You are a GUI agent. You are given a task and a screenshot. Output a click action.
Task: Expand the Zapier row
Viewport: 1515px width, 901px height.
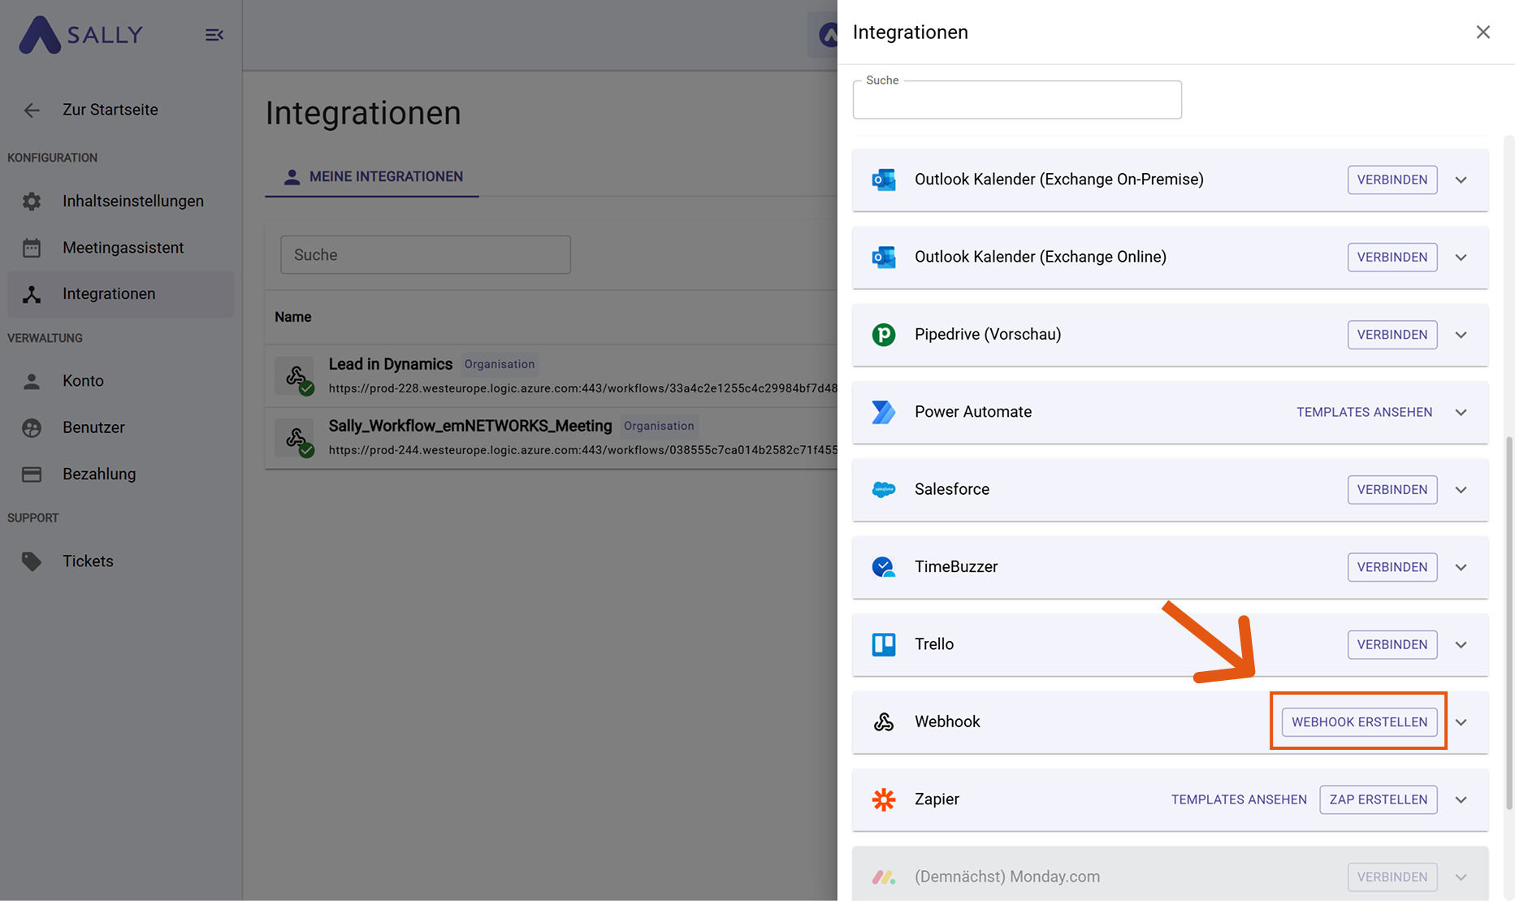(1461, 799)
